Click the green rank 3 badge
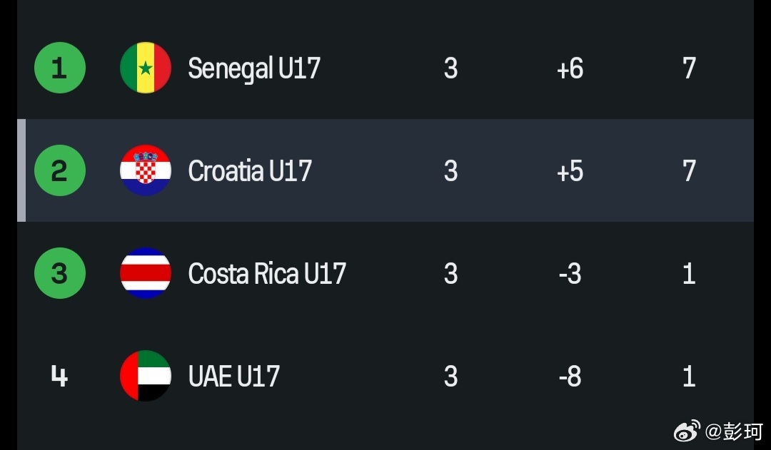 click(x=60, y=273)
